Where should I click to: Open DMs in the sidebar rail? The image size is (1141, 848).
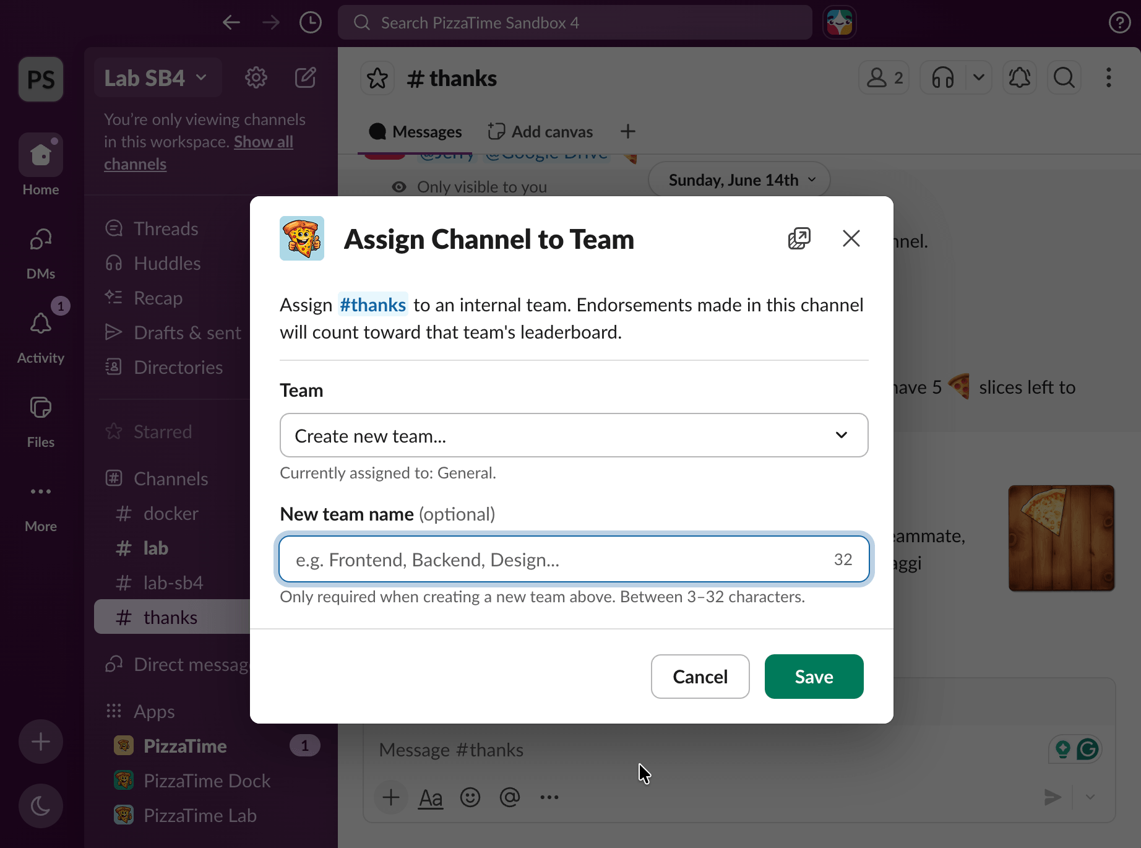(x=41, y=254)
